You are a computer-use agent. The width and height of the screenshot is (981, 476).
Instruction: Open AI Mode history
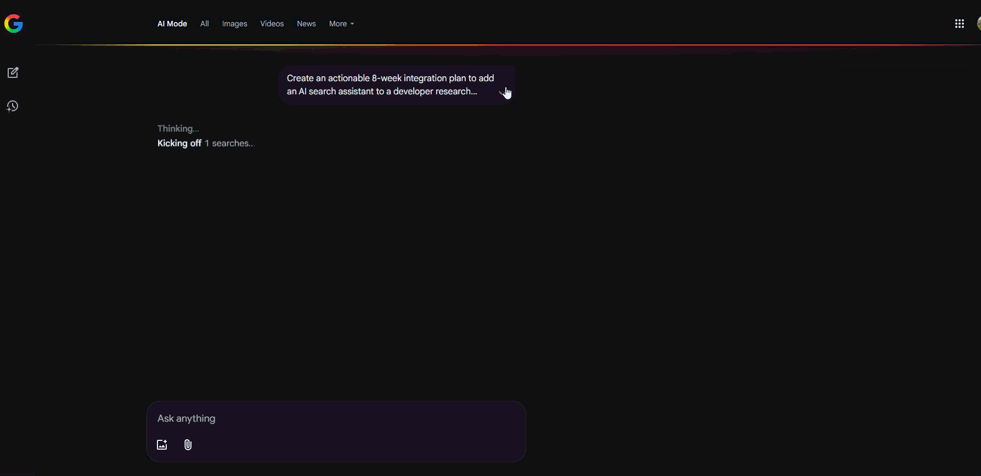point(13,106)
